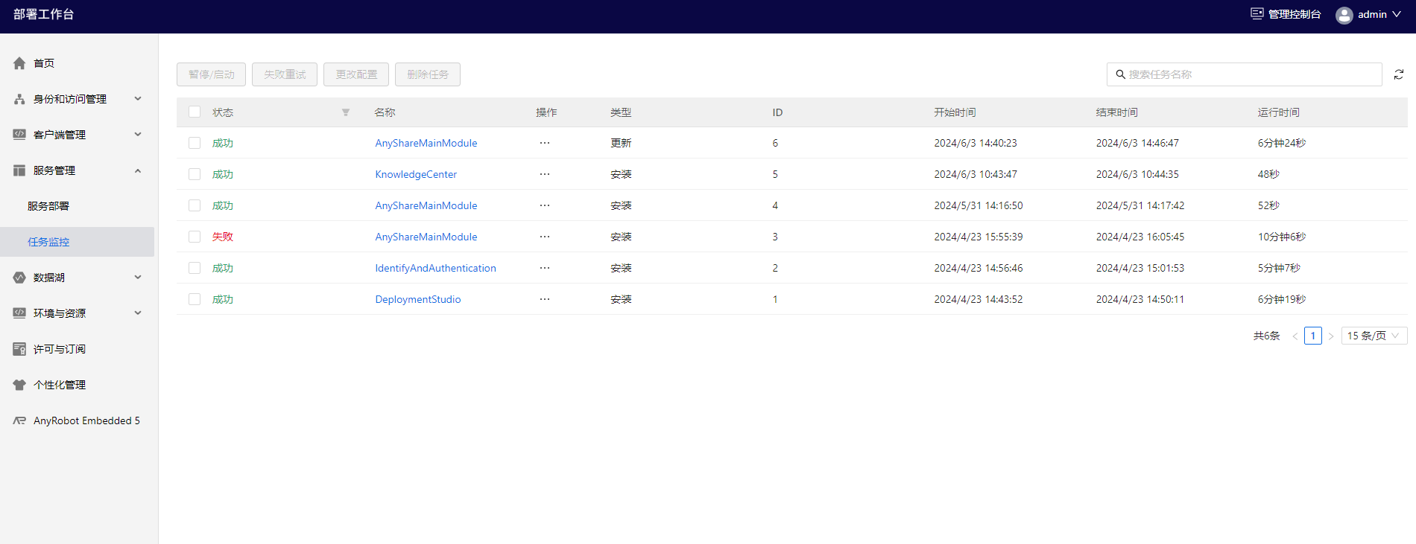Open actions menu for DeploymentStudio row
The width and height of the screenshot is (1416, 544).
tap(545, 299)
